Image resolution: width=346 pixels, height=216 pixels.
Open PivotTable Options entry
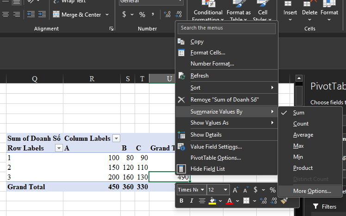tap(216, 158)
